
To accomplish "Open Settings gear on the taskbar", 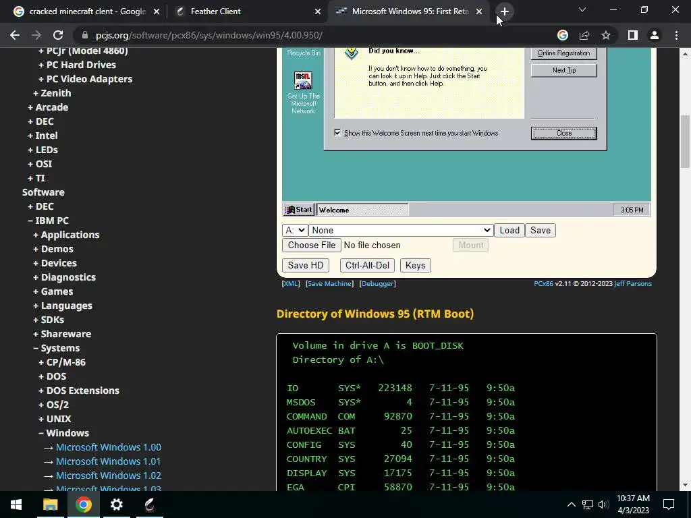I will [x=116, y=505].
